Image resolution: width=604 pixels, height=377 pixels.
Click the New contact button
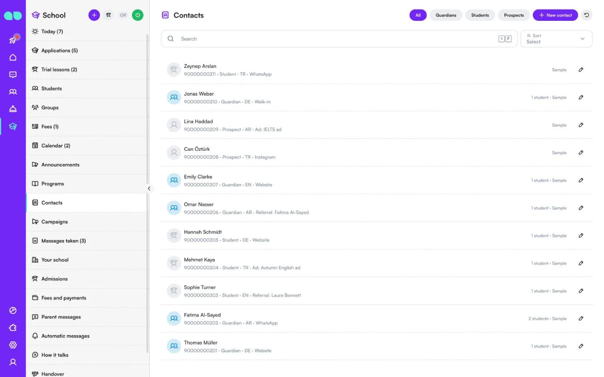[x=555, y=15]
